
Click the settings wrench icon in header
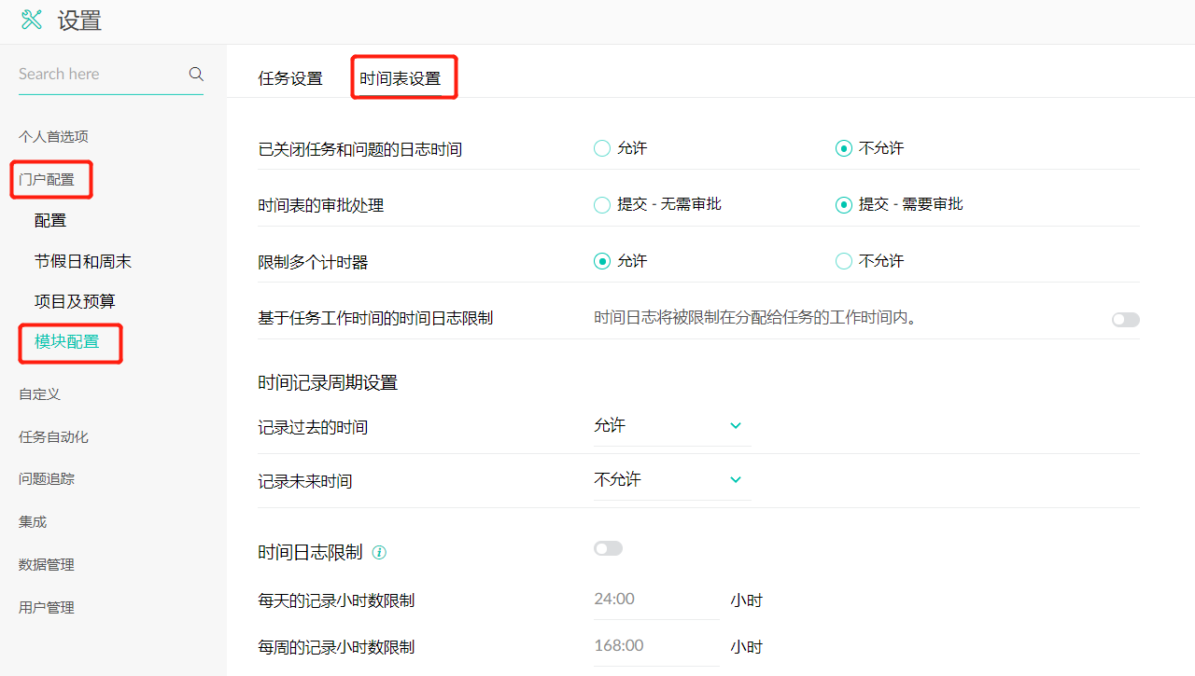pos(32,21)
